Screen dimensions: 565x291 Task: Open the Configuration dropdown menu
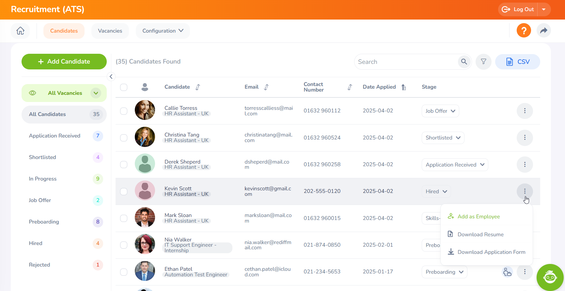click(163, 31)
